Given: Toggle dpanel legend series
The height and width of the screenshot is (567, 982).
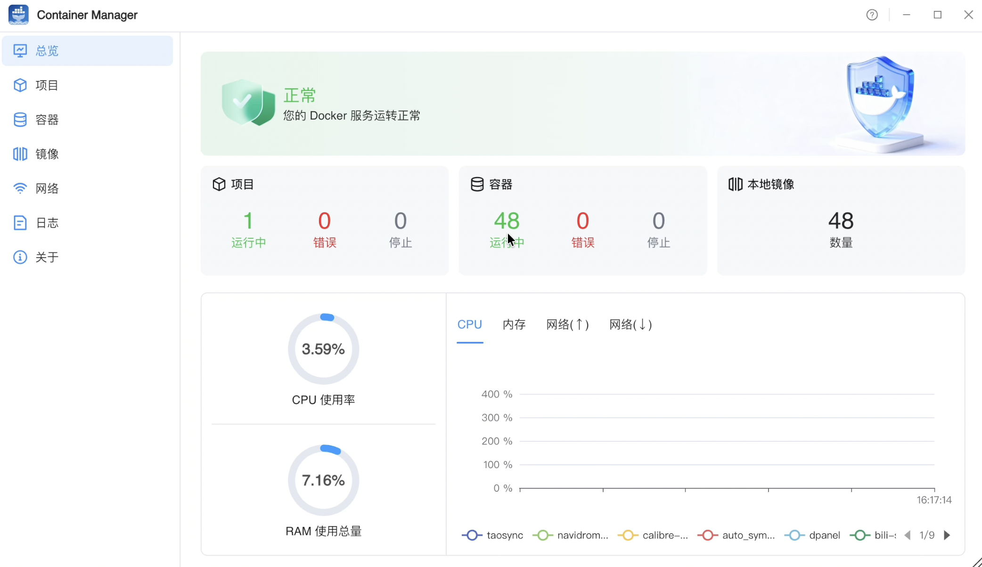Looking at the screenshot, I should coord(812,535).
